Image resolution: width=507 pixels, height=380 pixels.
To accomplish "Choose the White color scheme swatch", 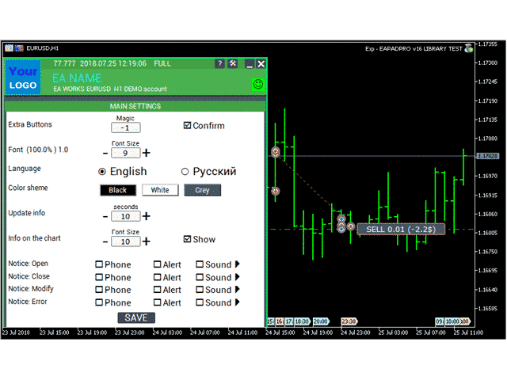I will [x=160, y=190].
